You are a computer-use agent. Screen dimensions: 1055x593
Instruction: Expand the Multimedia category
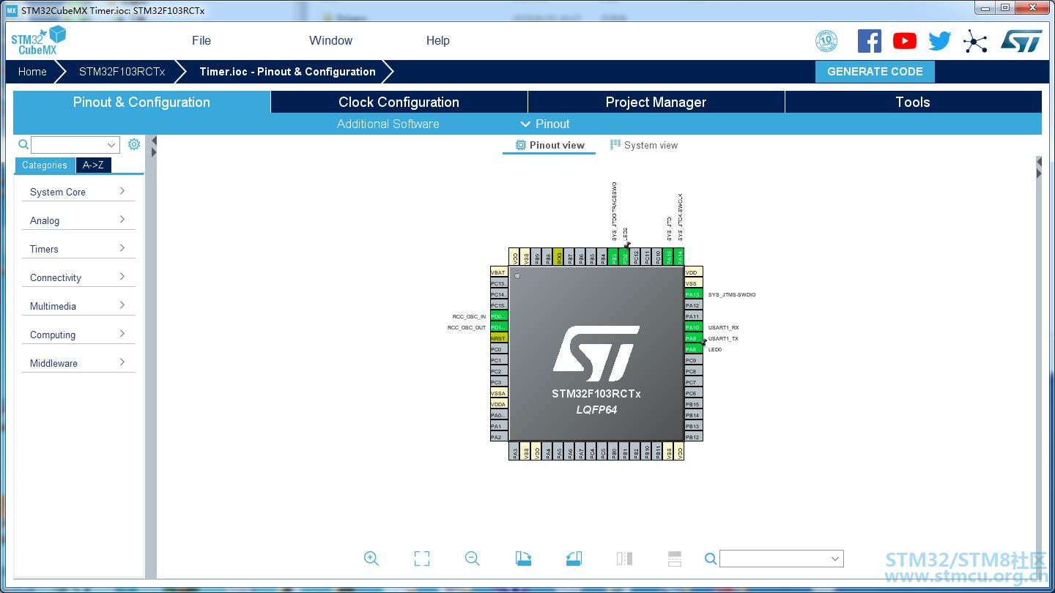coord(78,306)
